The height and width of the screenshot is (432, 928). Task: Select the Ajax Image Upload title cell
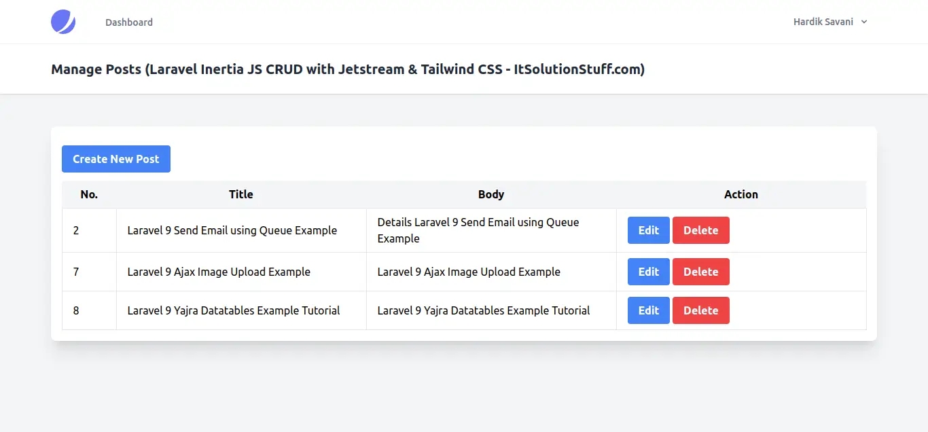(219, 272)
